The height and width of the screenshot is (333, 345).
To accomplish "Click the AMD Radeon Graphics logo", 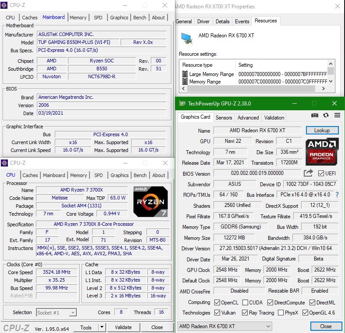I will [322, 152].
